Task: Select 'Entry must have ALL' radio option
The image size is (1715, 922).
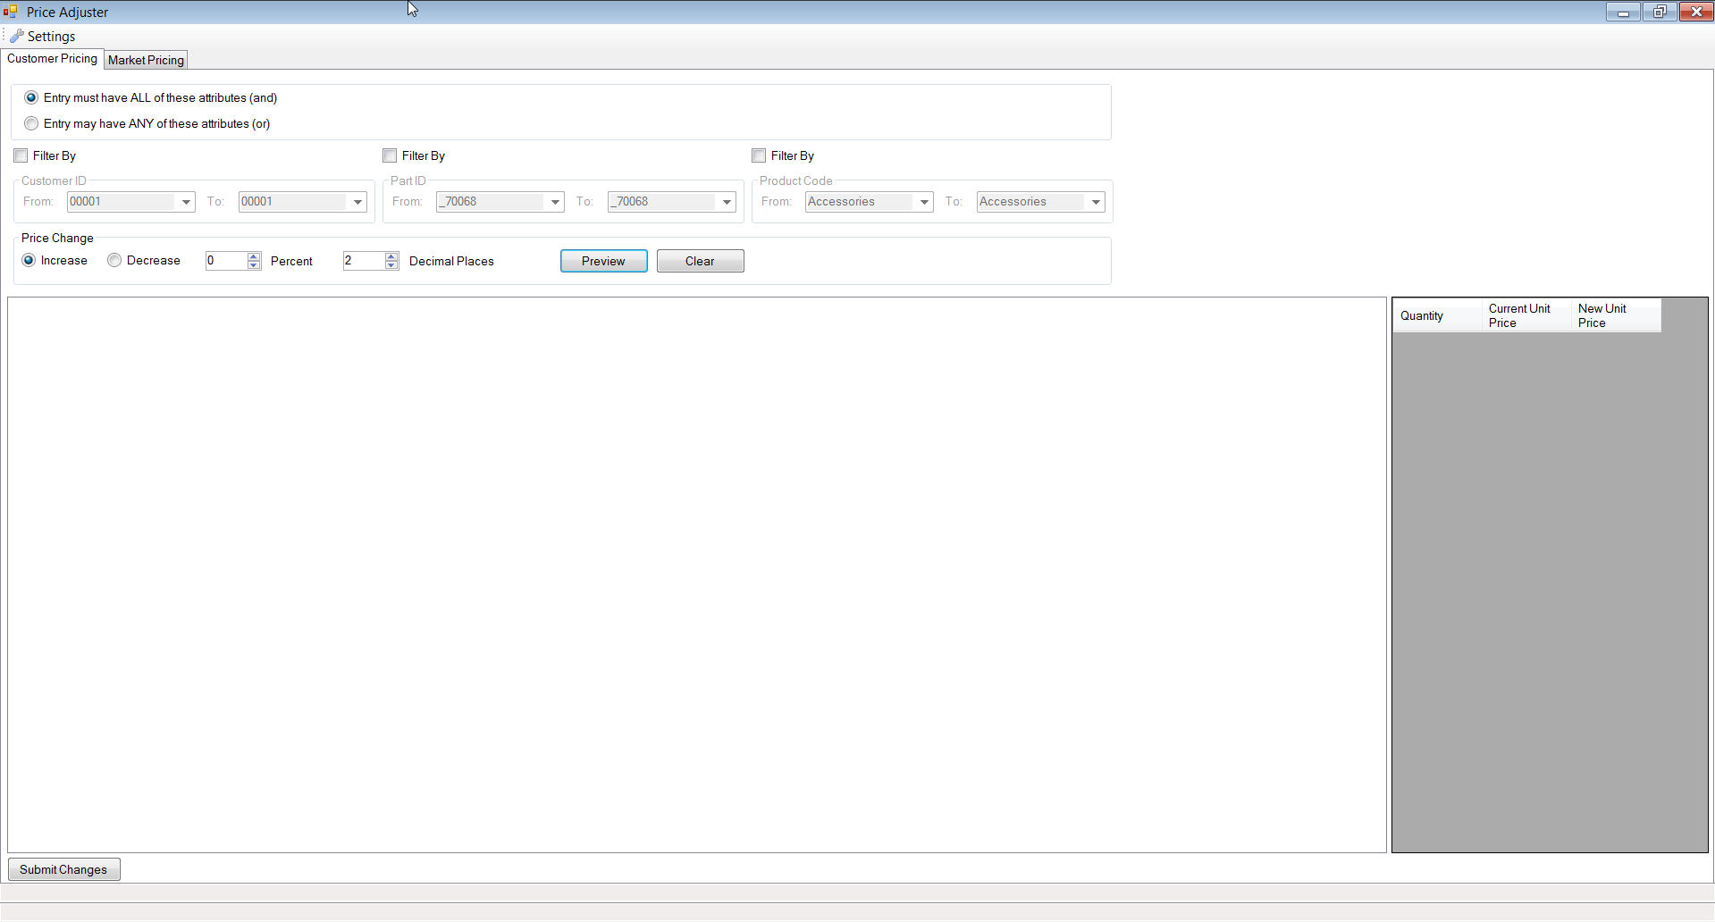Action: point(32,97)
